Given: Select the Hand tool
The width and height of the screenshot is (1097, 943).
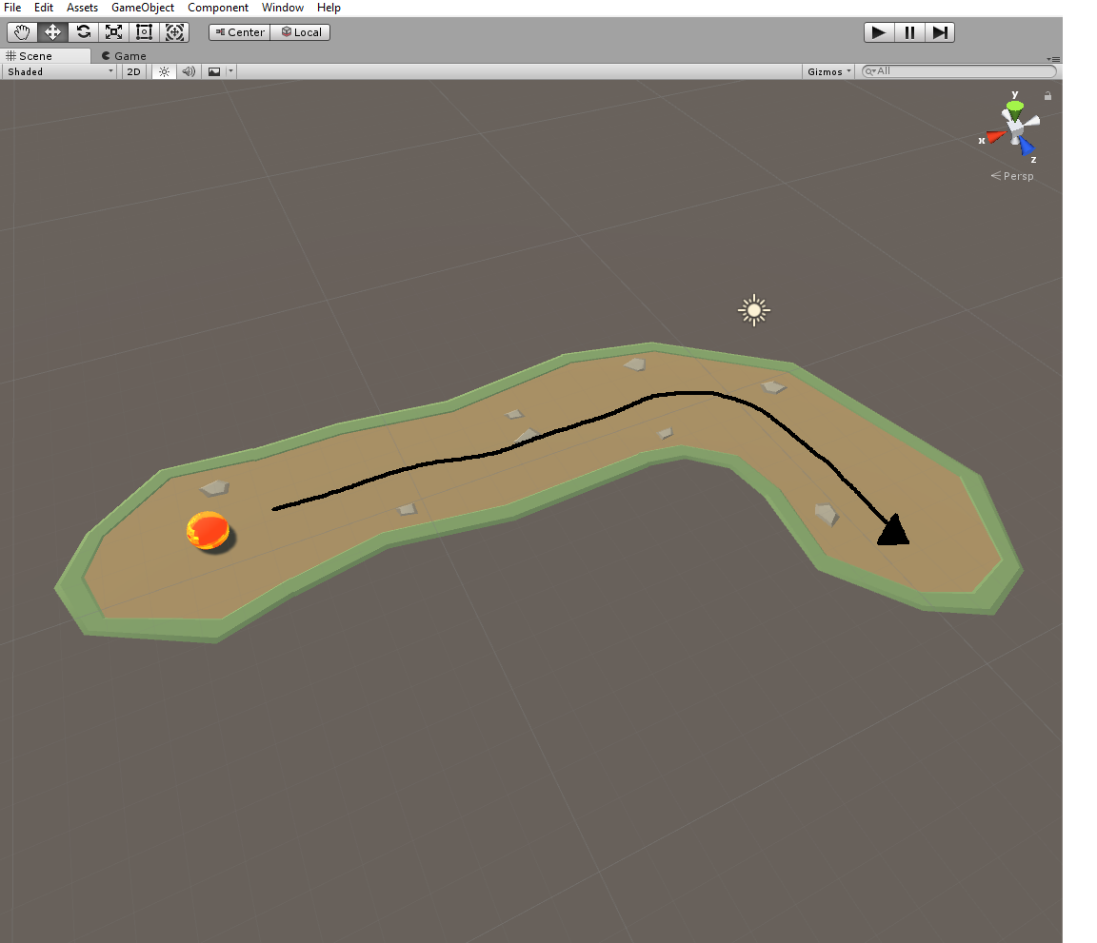Looking at the screenshot, I should point(22,31).
